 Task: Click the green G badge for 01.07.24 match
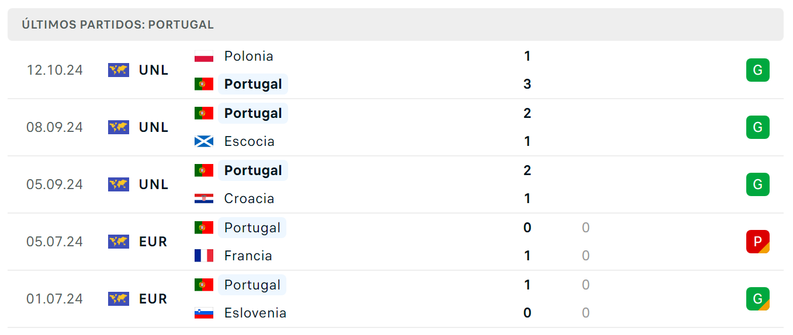pyautogui.click(x=758, y=299)
